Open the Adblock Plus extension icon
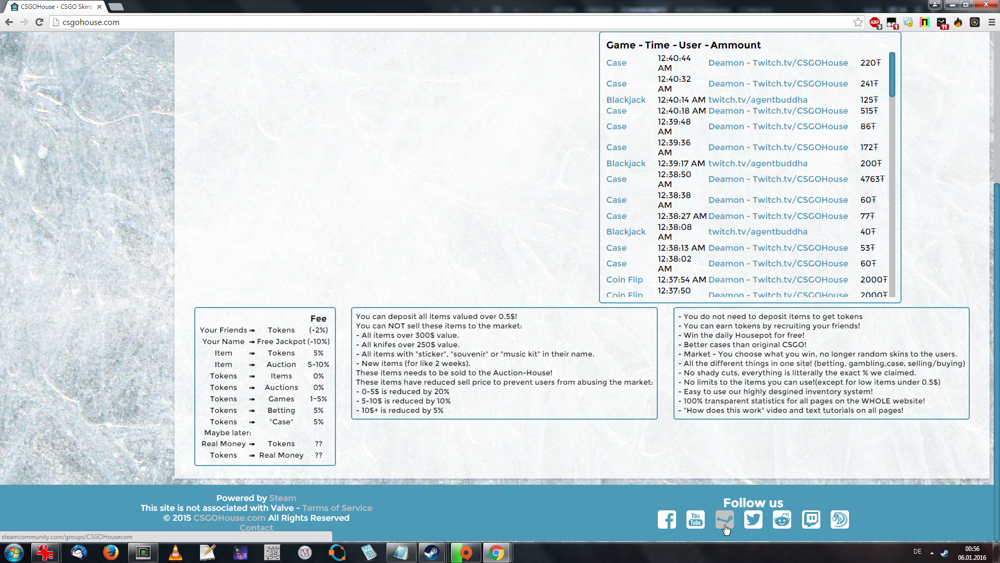 875,22
